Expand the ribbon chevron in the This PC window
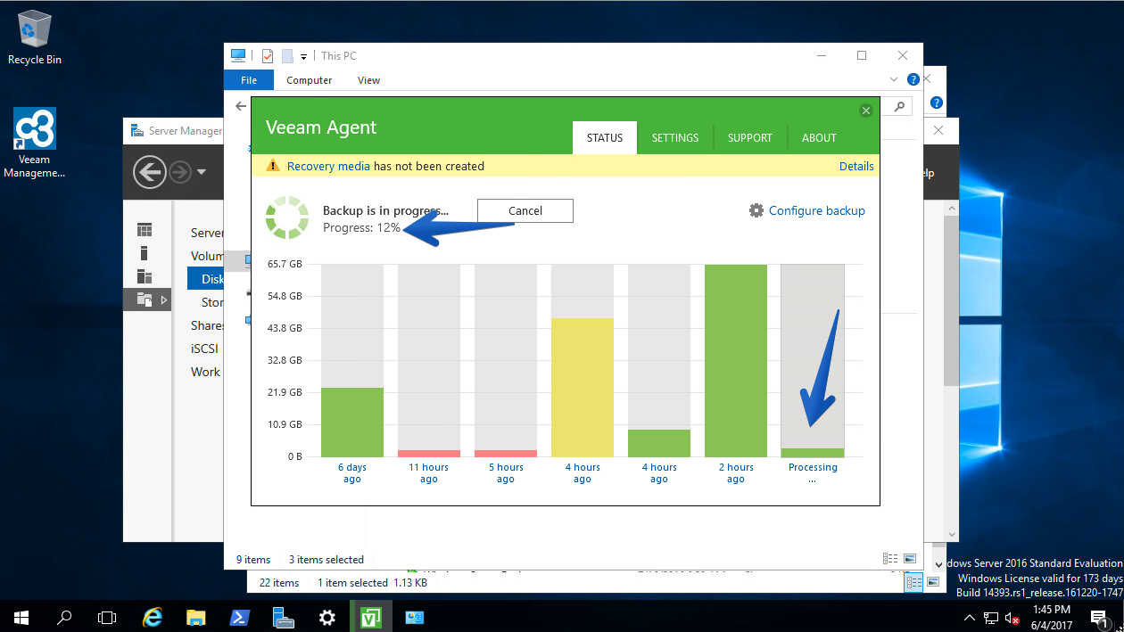The width and height of the screenshot is (1124, 632). tap(896, 80)
